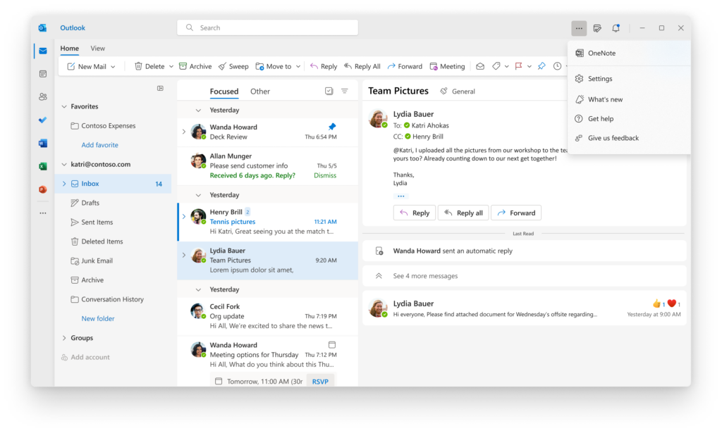722x433 pixels.
Task: Click RSVP on the meeting invite
Action: click(320, 381)
